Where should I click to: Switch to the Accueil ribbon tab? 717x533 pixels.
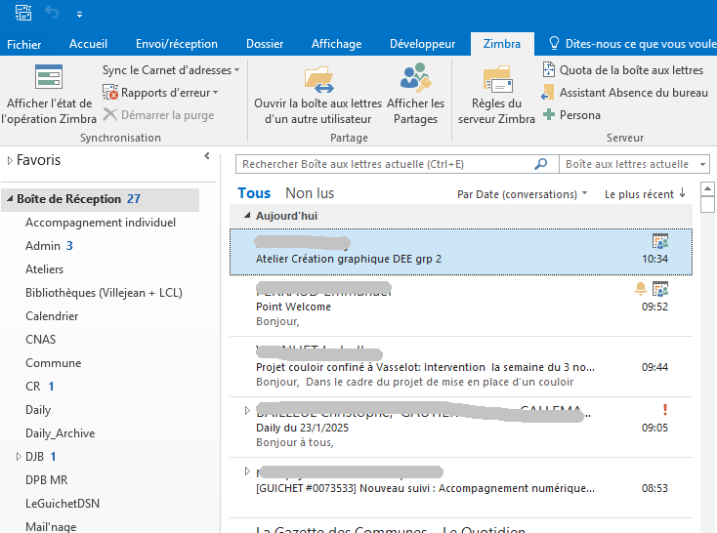(88, 44)
